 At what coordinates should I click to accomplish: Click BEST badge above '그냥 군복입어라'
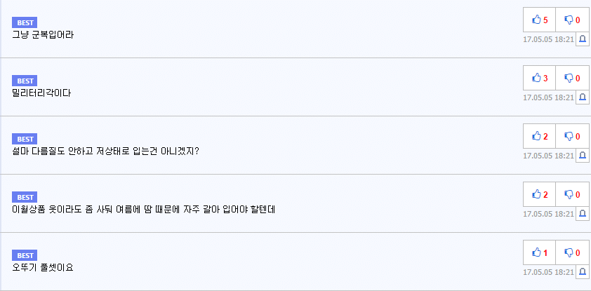(x=25, y=22)
